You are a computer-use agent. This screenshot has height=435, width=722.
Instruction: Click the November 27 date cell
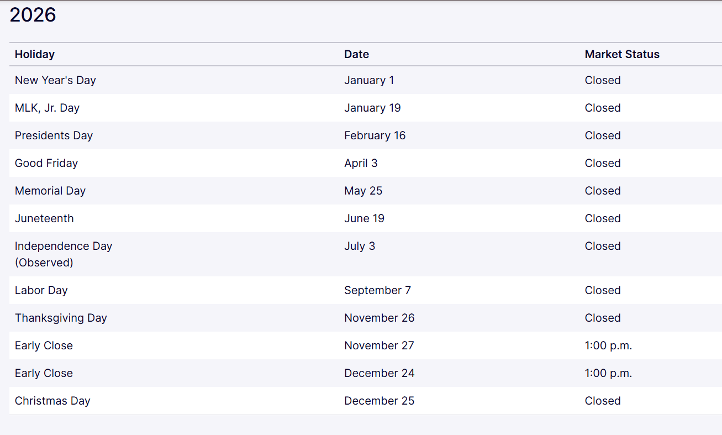point(379,345)
